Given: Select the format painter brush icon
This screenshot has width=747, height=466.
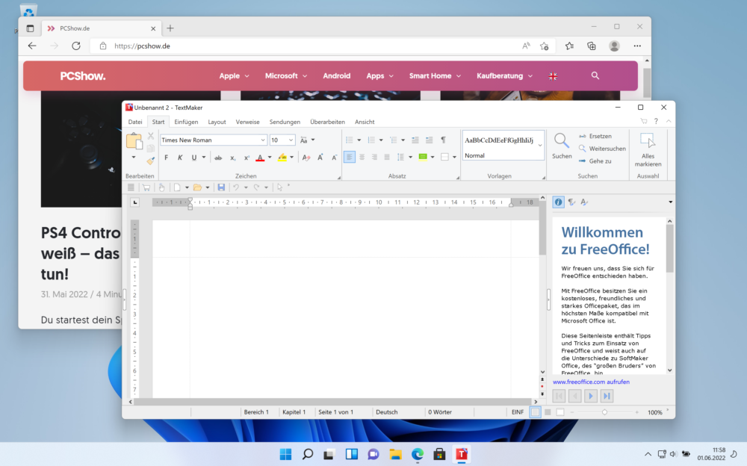Looking at the screenshot, I should point(151,161).
